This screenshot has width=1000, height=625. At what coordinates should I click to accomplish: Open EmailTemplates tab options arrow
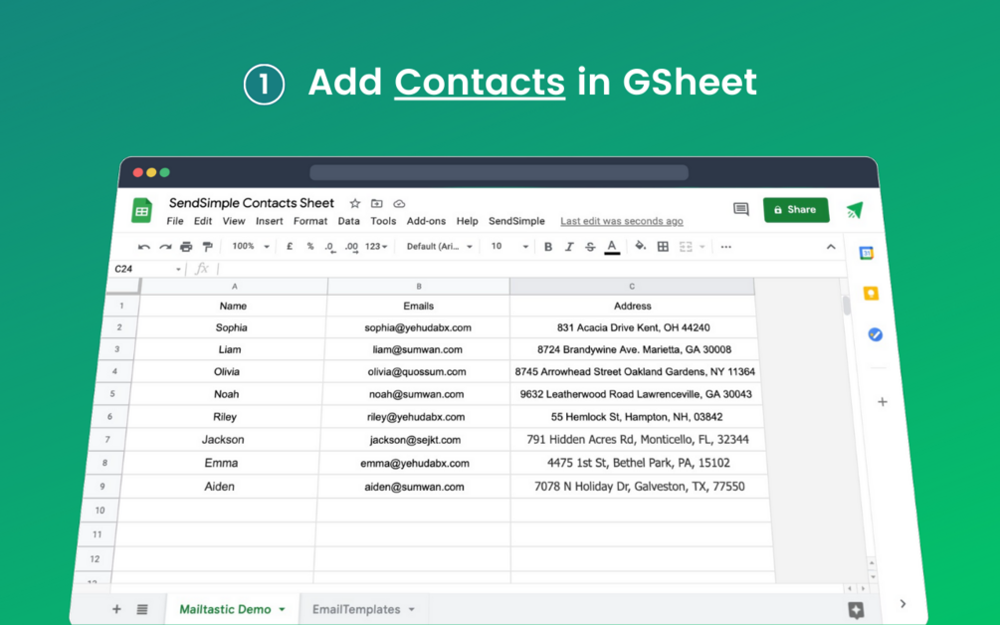411,610
